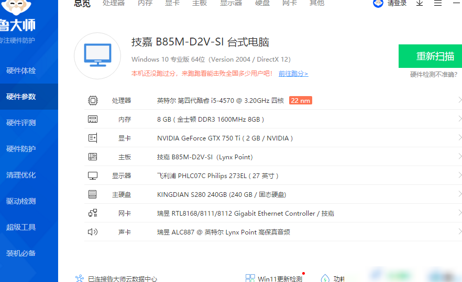Click the Win11更新检测 grid icon

250,278
